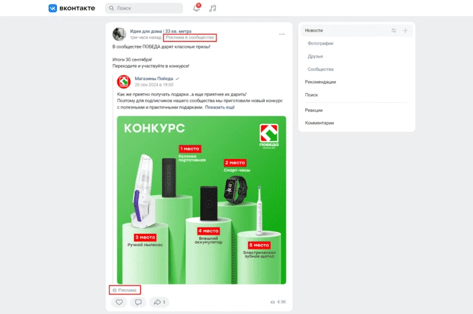
Task: Share the post with arrow button
Action: tap(159, 302)
